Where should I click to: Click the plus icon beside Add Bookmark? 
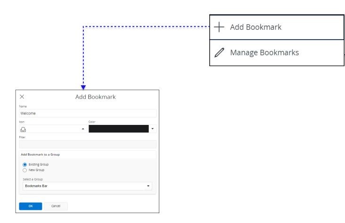coord(219,27)
